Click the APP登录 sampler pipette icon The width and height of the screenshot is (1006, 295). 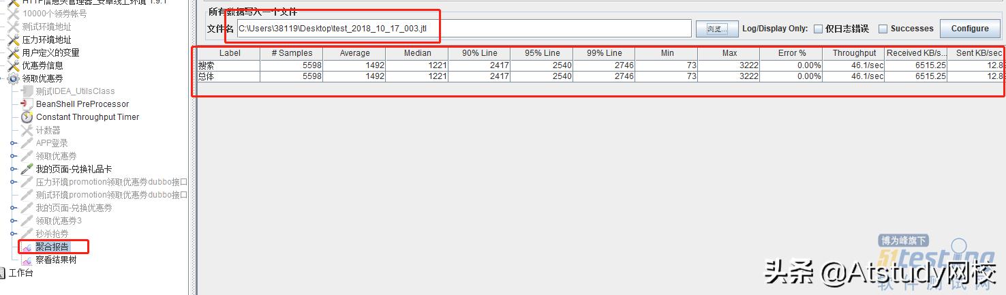(27, 143)
